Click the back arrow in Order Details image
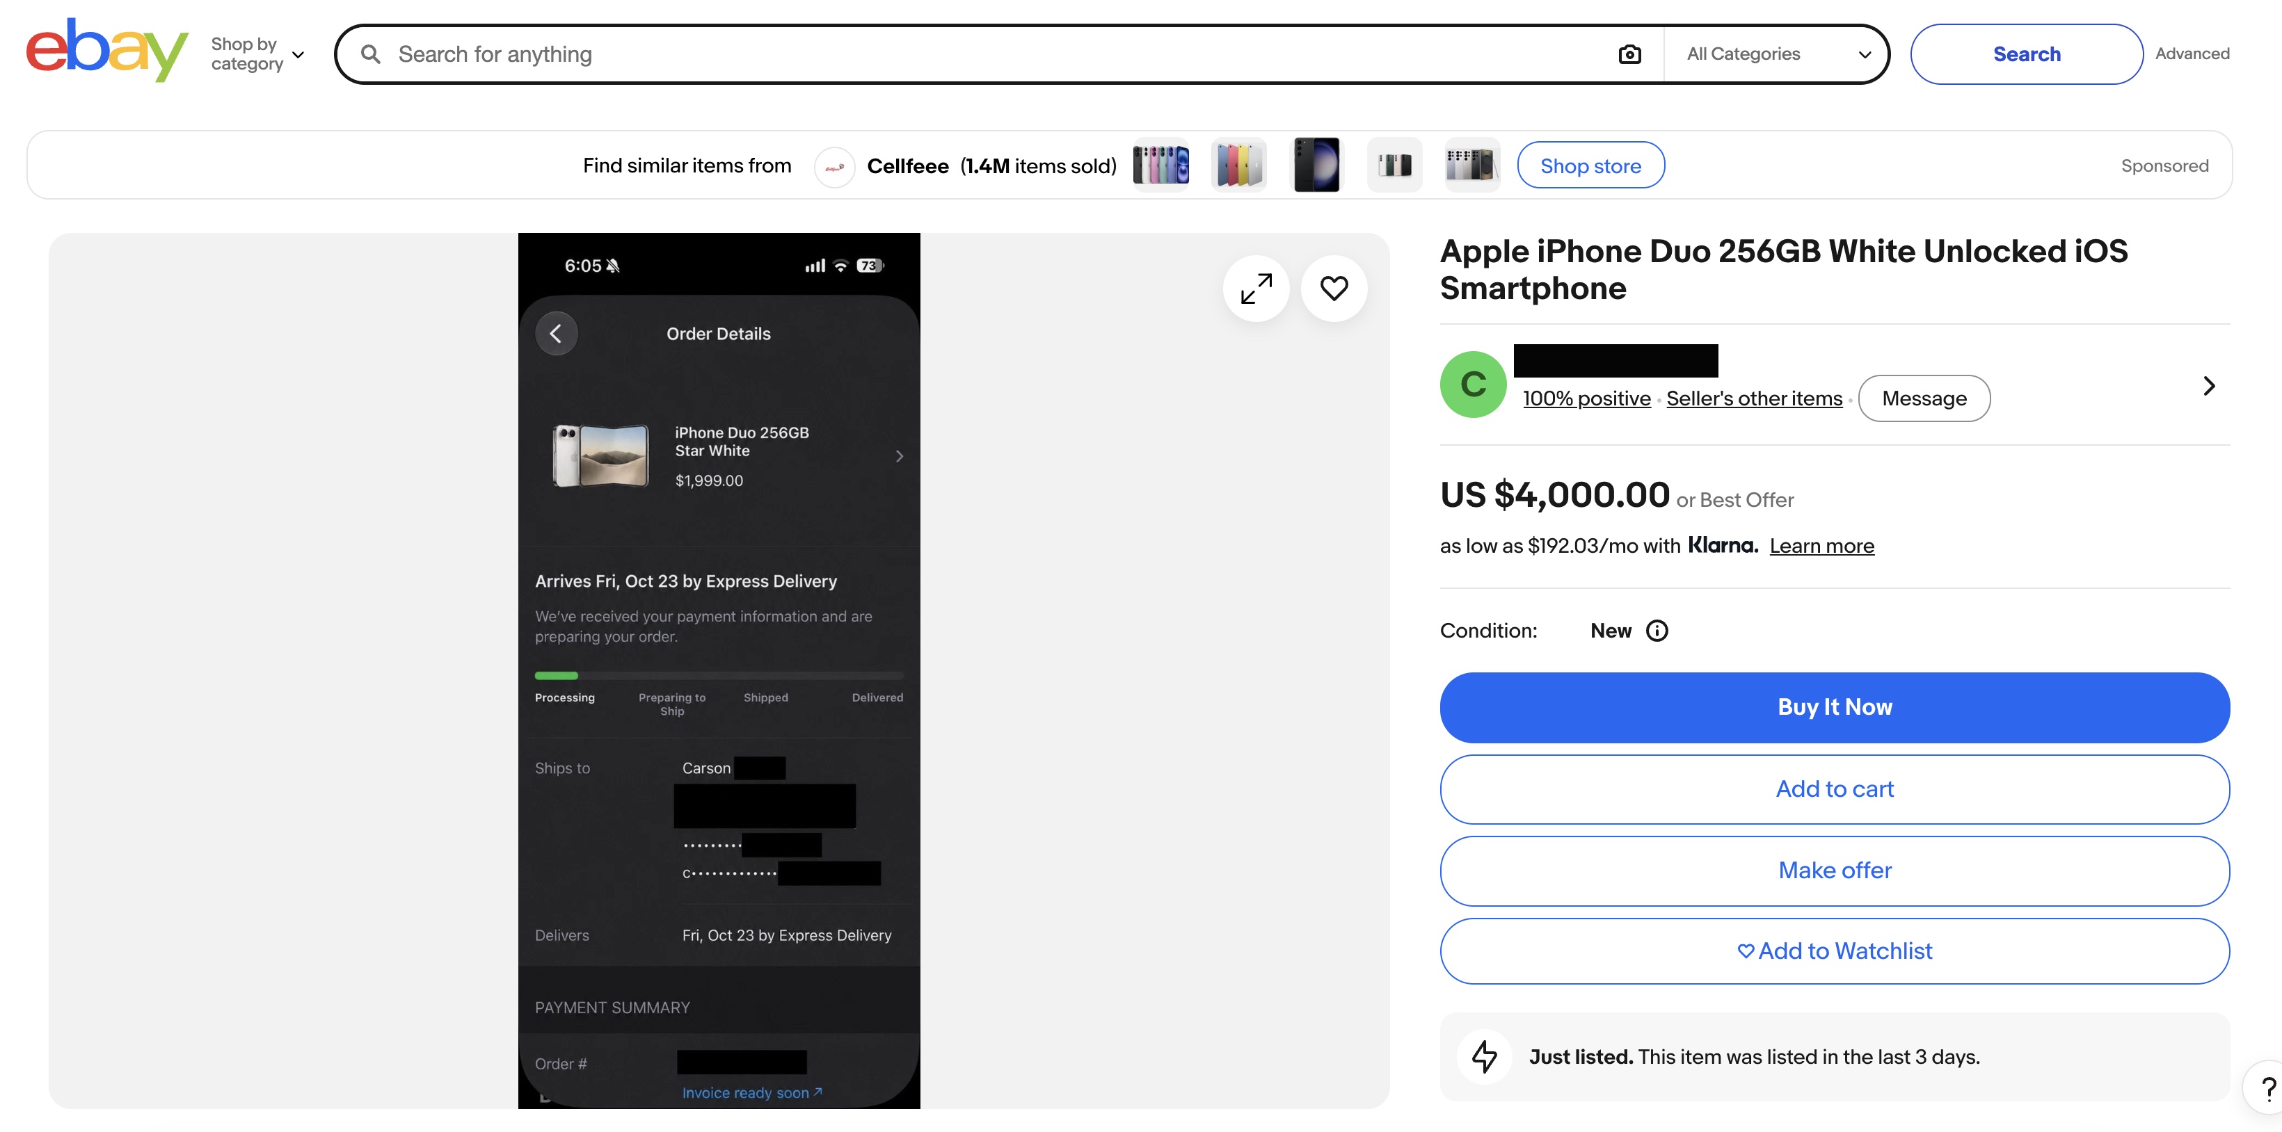2282x1132 pixels. [x=557, y=334]
